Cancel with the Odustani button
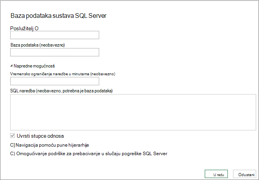 click(x=245, y=174)
